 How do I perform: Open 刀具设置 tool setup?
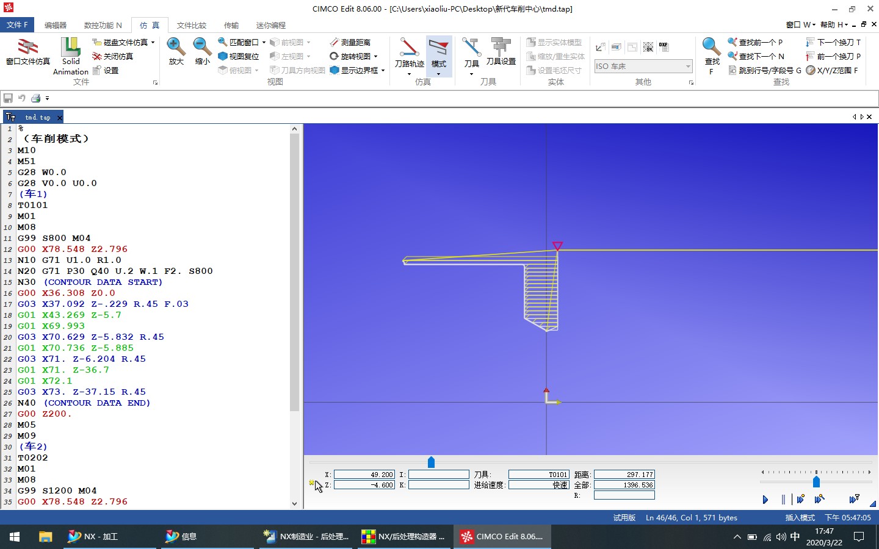pos(501,51)
